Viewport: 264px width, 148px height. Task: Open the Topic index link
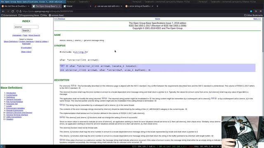(x=25, y=35)
